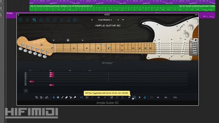Click the square diagonal box icon in the toolbar
The width and height of the screenshot is (219, 123).
112,97
